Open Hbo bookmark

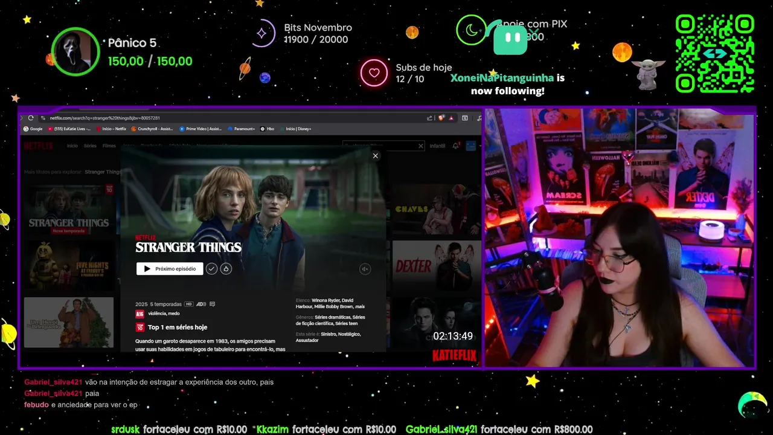pos(267,129)
